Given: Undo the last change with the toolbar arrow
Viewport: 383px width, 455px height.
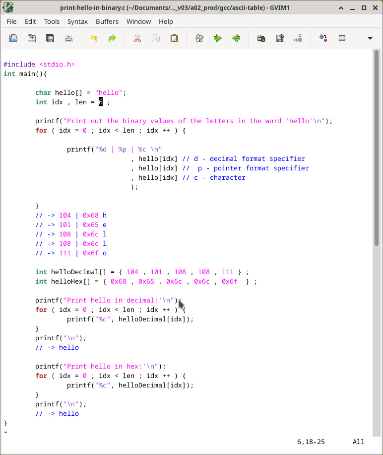Looking at the screenshot, I should (x=94, y=38).
